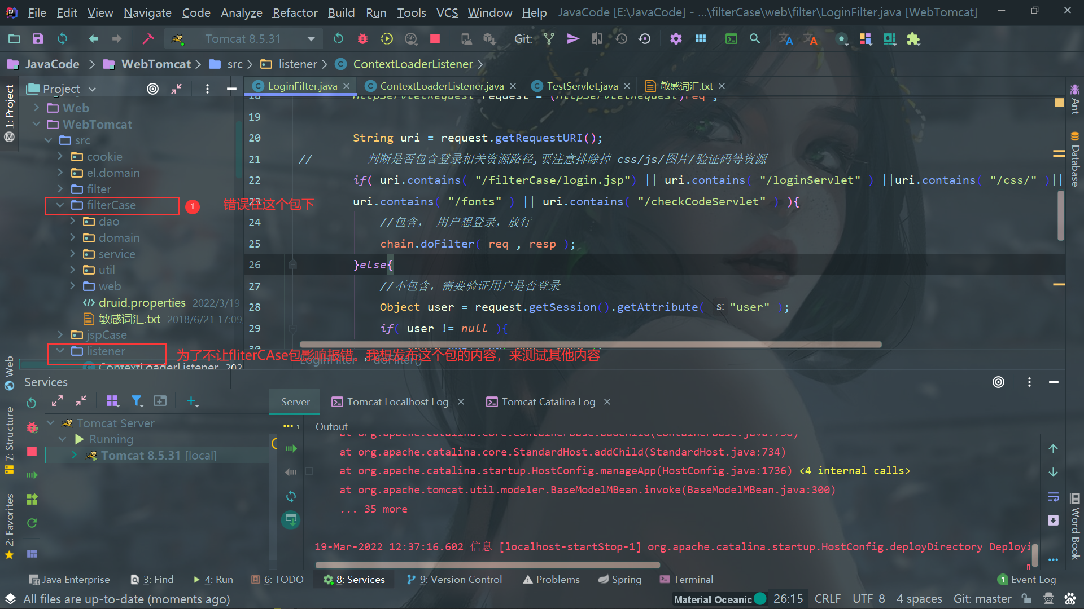
Task: Toggle soft-wrap in console output
Action: tap(1053, 497)
